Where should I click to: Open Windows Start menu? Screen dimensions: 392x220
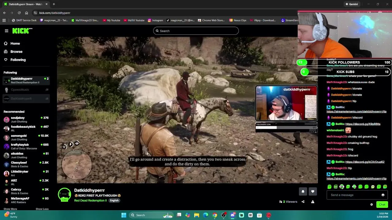(x=124, y=215)
